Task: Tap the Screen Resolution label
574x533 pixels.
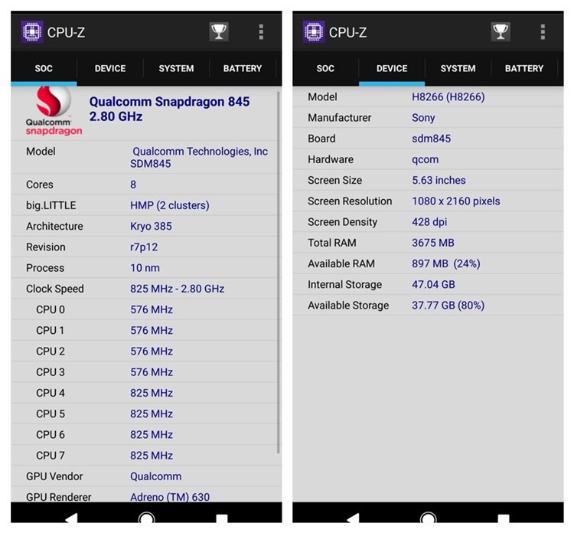Action: pyautogui.click(x=350, y=201)
